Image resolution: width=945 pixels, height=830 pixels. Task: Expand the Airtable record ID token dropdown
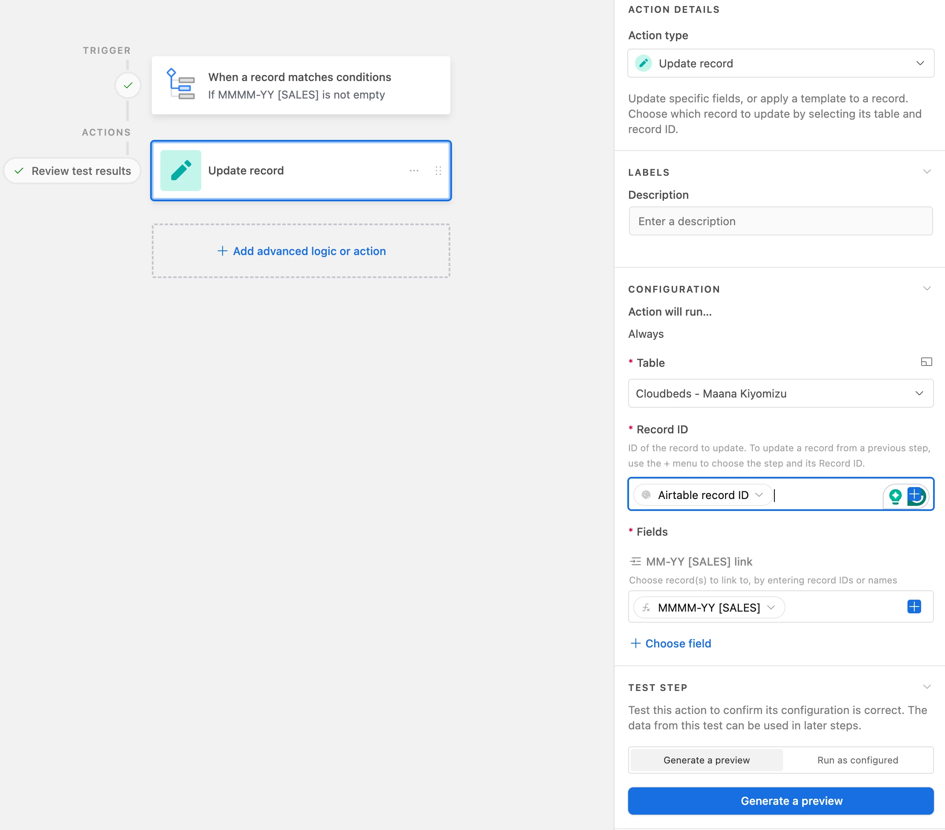759,495
